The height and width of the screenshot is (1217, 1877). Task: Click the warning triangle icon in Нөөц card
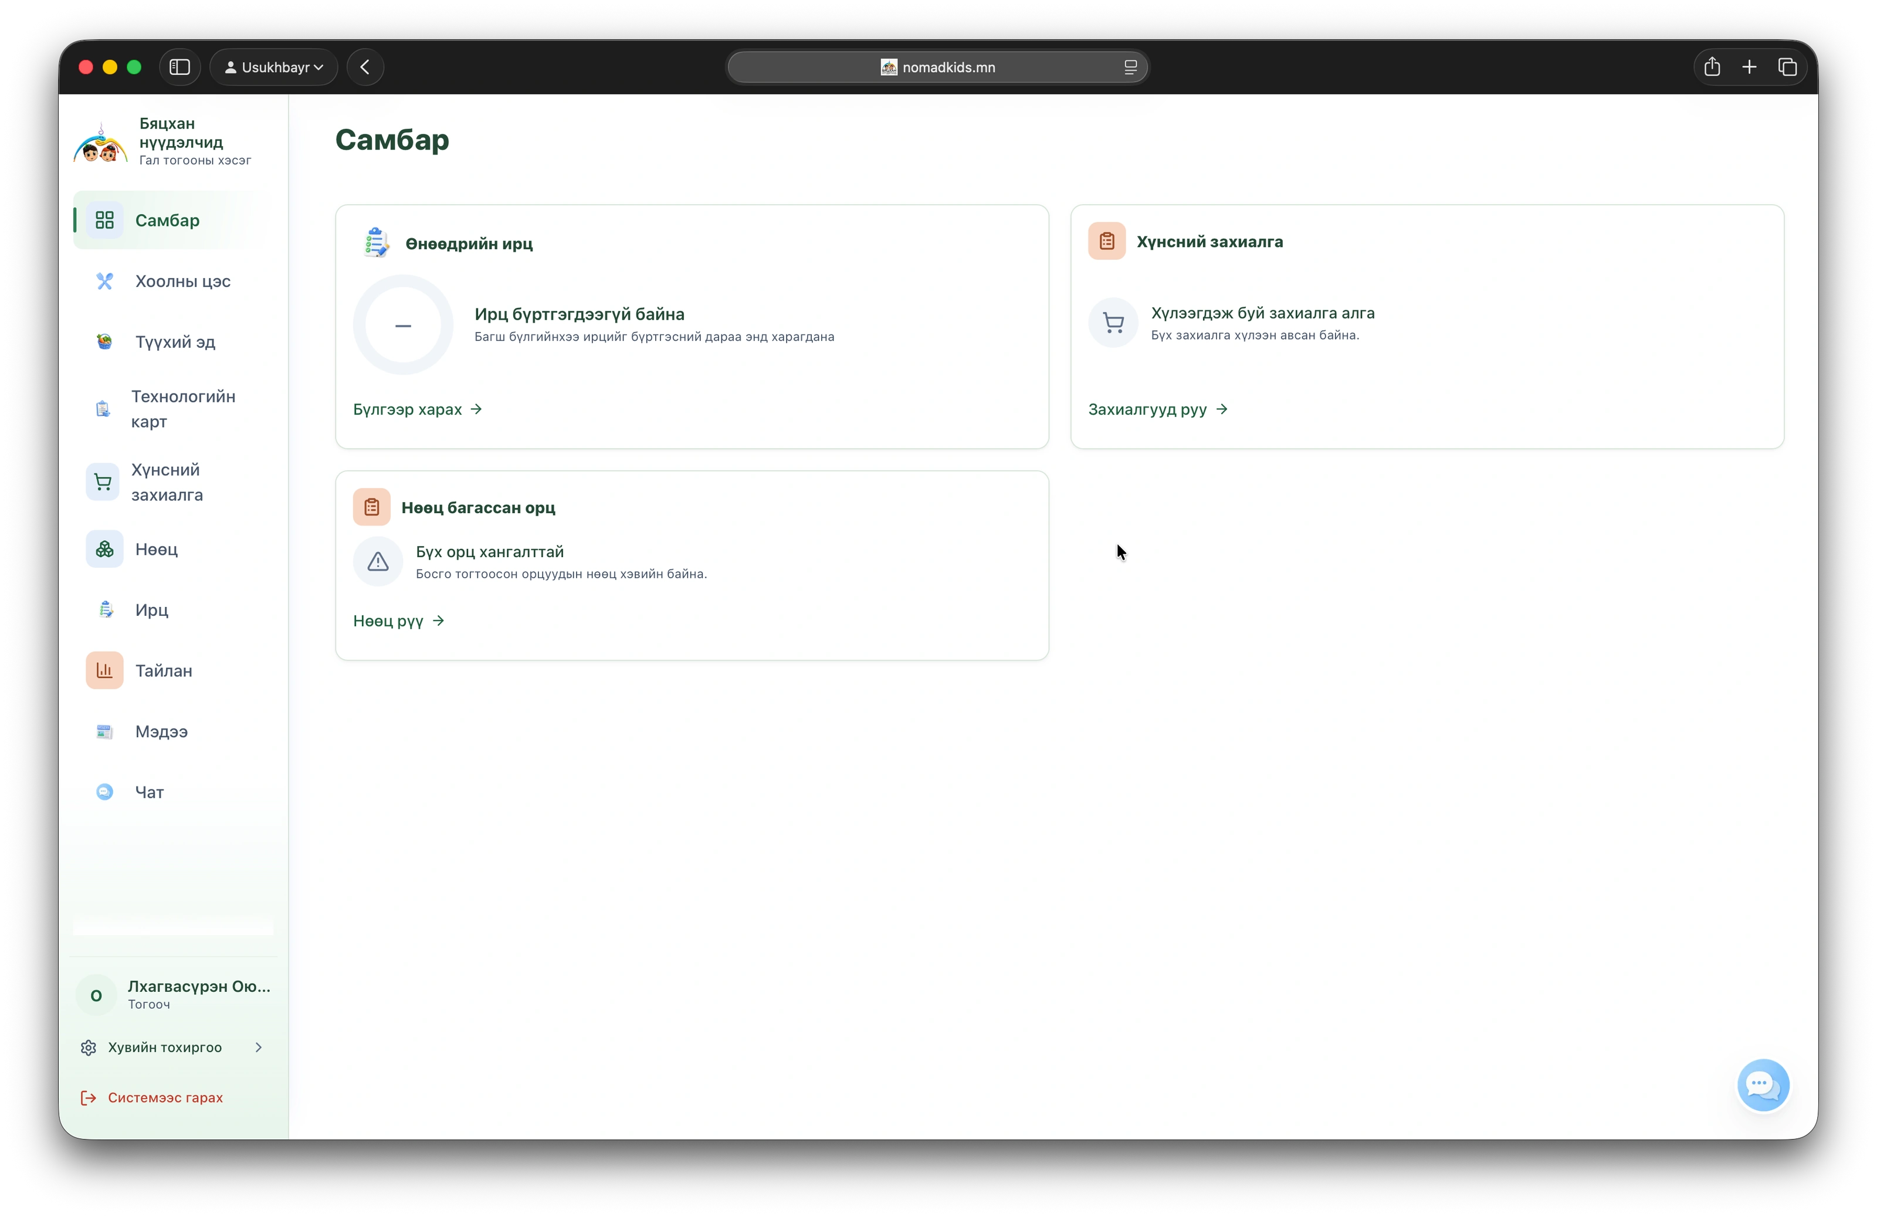click(378, 561)
